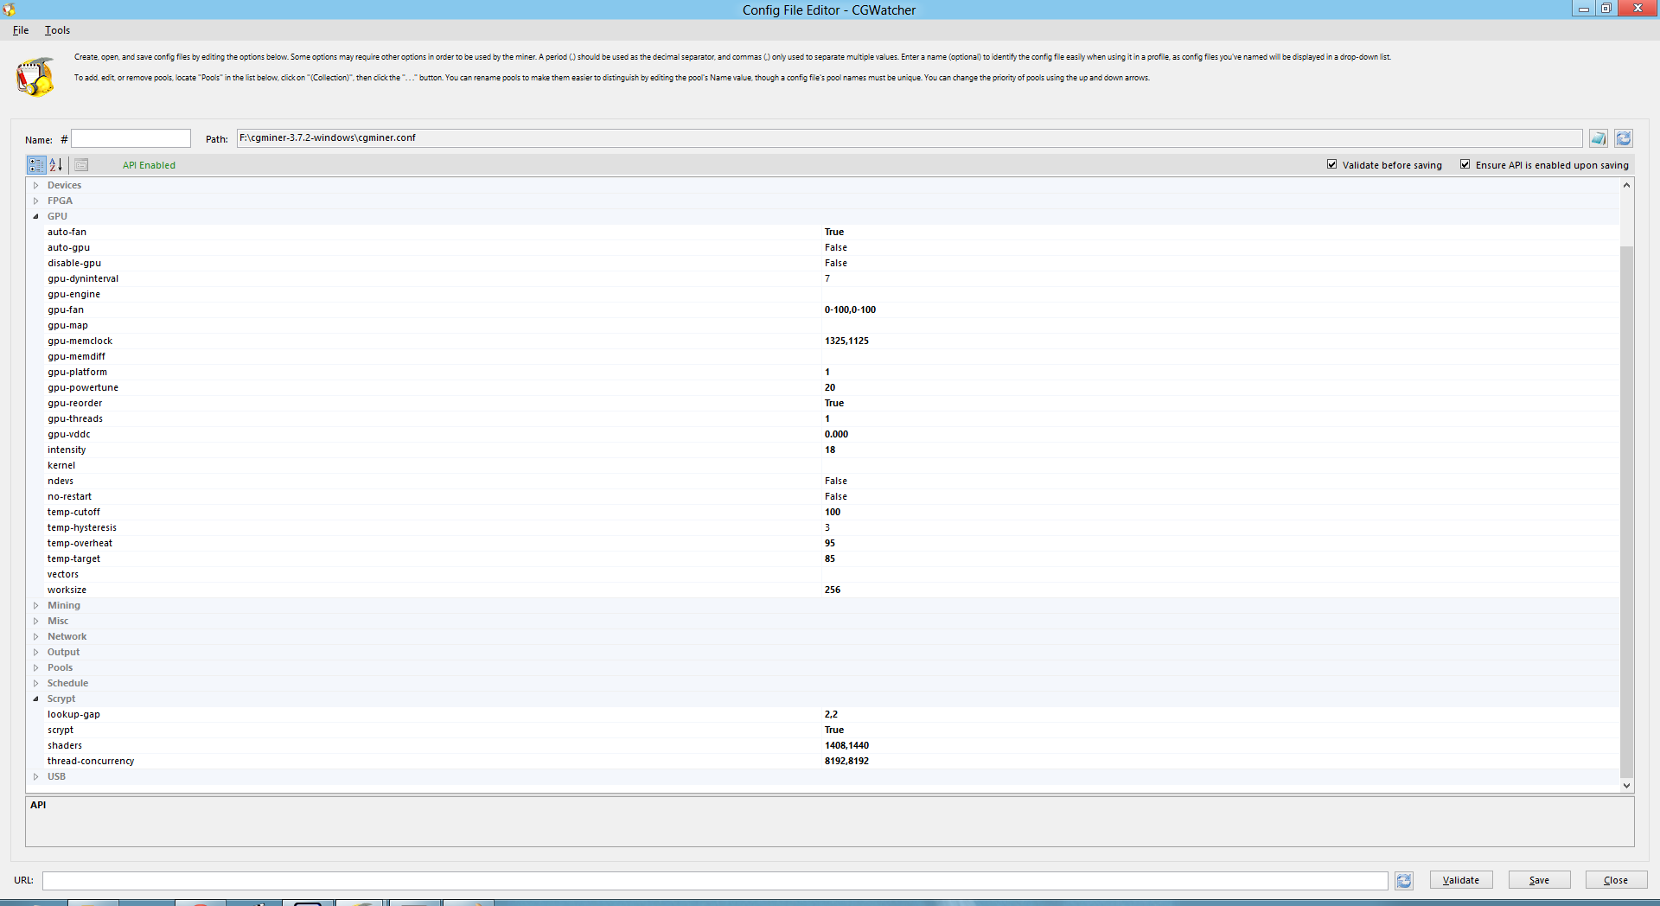Click into the Path text field
1660x906 pixels.
click(910, 138)
